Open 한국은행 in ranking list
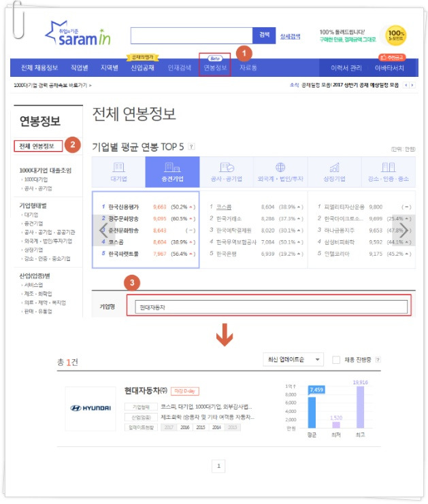Screen dimensions: 428x504 click(227, 254)
